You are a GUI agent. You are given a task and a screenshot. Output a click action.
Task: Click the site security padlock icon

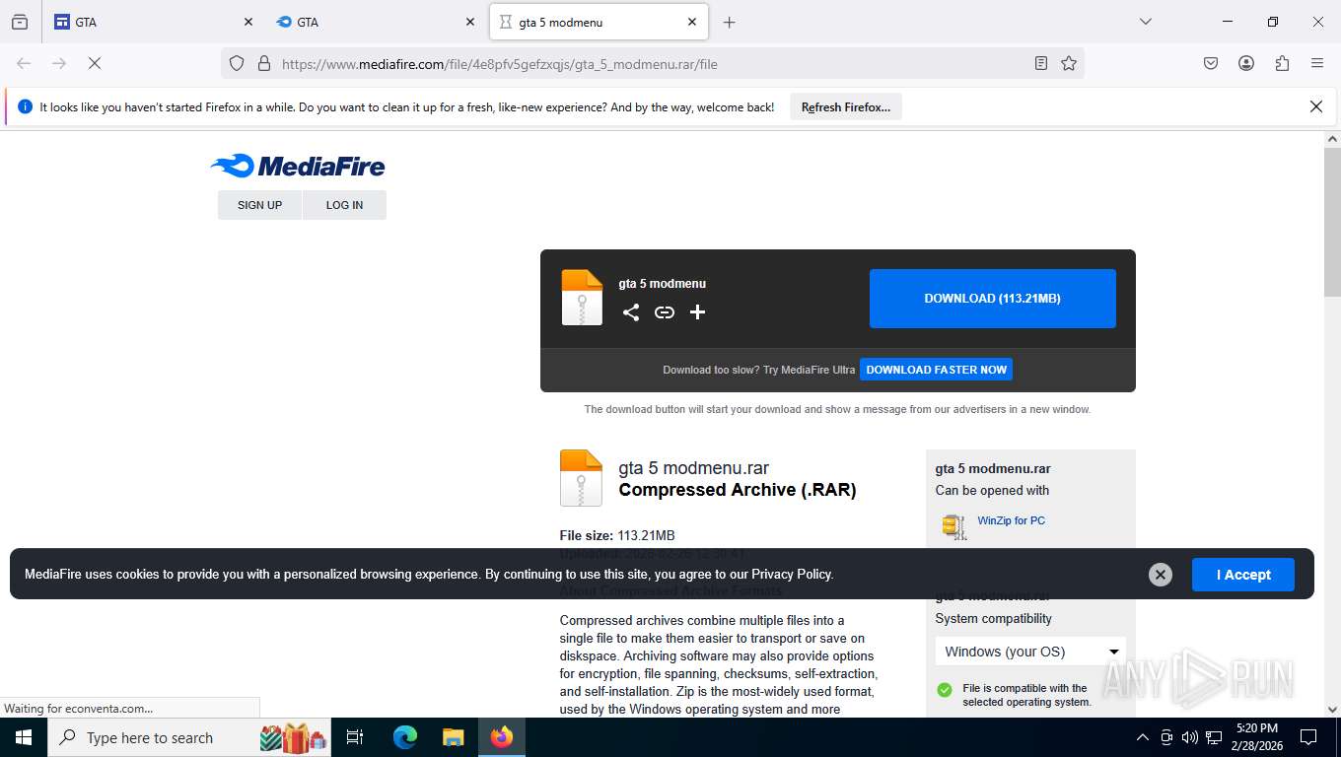(263, 63)
